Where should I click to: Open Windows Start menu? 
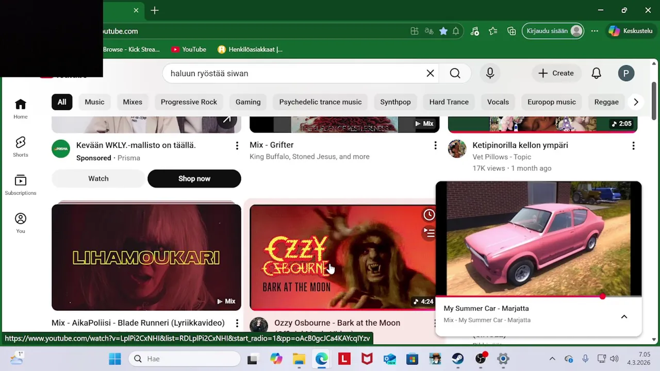pos(114,359)
